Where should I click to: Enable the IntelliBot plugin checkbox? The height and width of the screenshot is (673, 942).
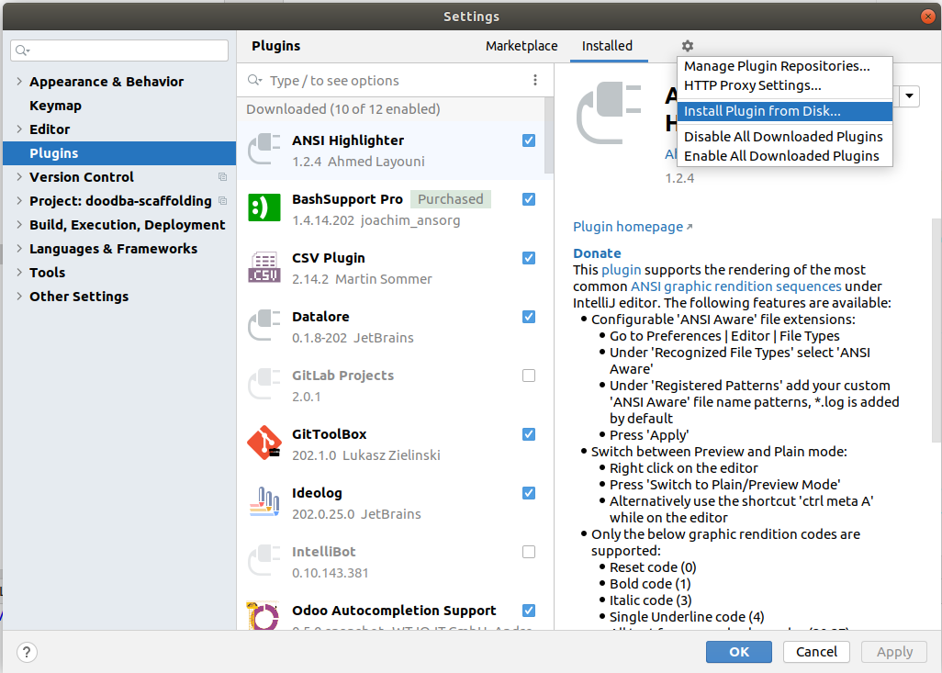coord(529,552)
